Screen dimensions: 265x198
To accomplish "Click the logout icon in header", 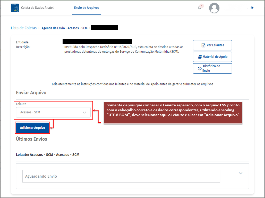I will pos(252,8).
